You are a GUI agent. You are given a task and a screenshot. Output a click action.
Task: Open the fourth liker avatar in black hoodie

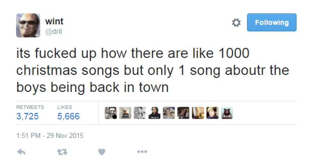154,113
